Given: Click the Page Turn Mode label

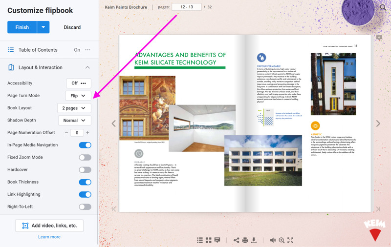Looking at the screenshot, I should click(x=23, y=96).
